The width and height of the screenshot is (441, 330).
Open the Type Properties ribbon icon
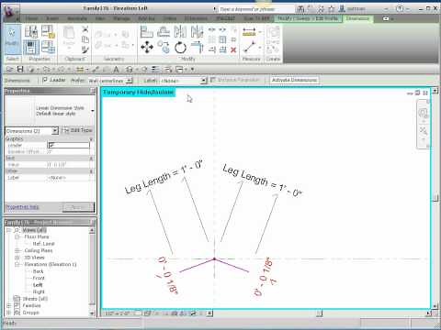31,32
